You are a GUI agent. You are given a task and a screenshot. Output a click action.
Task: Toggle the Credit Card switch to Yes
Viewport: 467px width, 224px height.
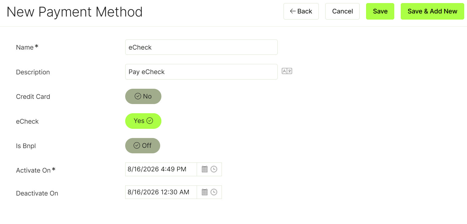[143, 96]
